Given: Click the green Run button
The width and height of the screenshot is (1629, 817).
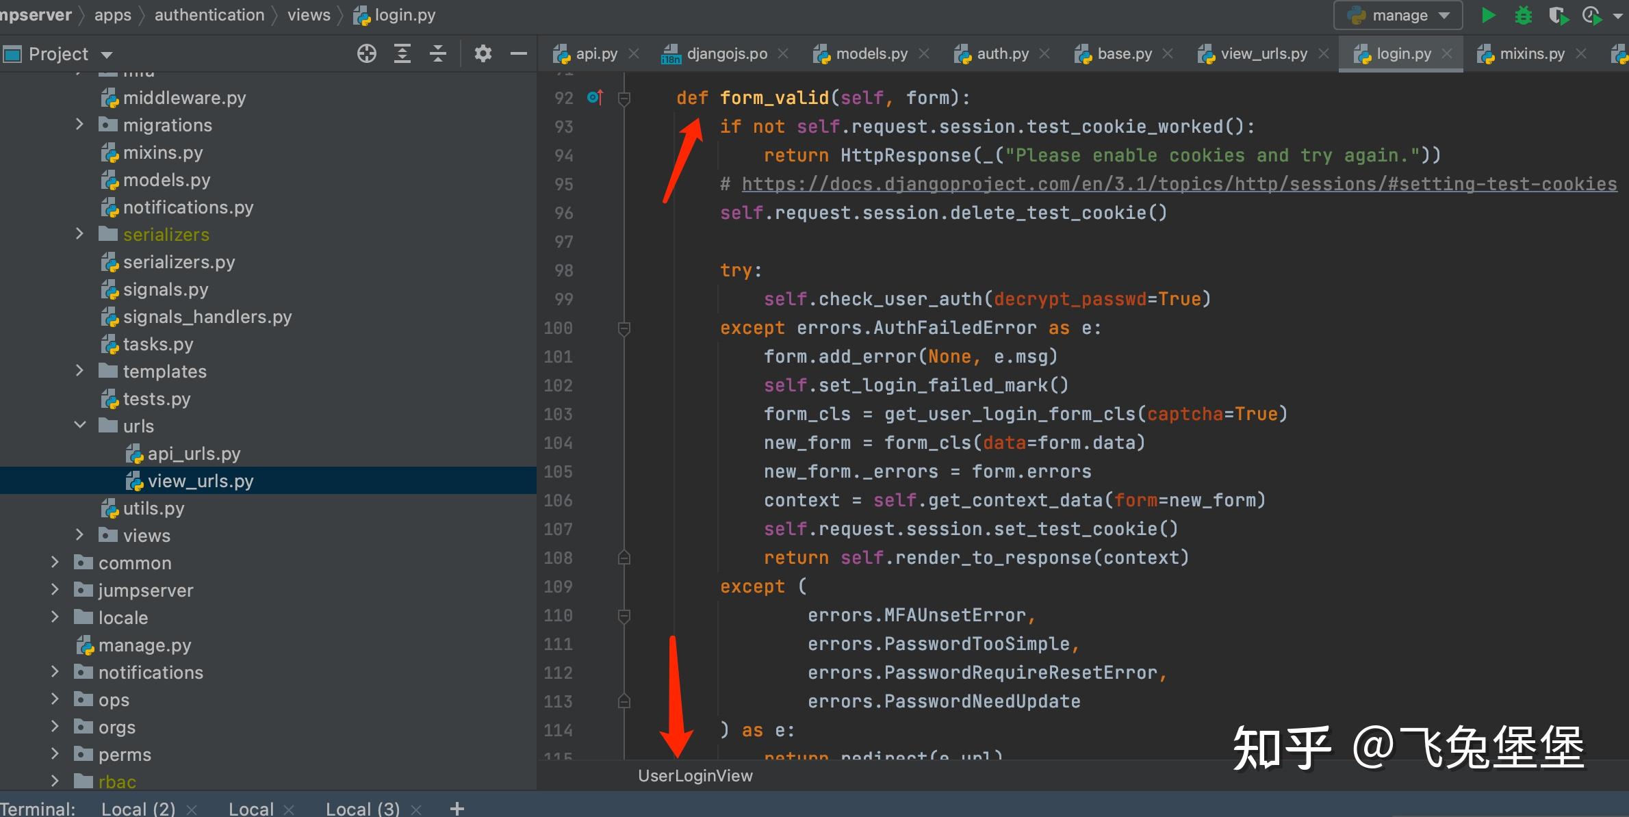Looking at the screenshot, I should point(1487,15).
